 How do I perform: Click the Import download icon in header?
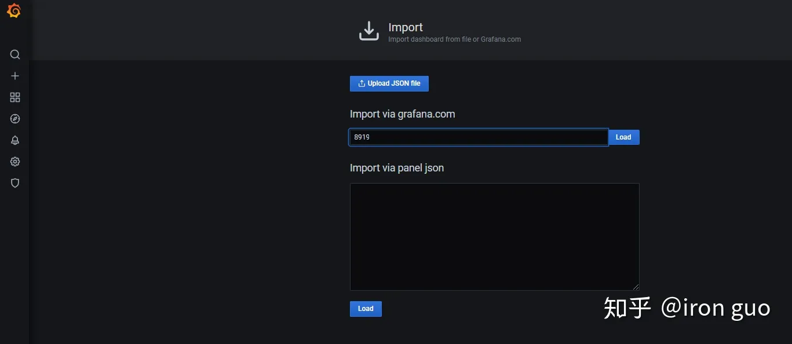point(369,31)
